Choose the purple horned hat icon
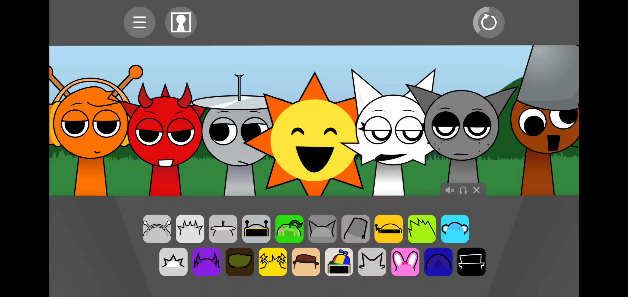 pyautogui.click(x=207, y=262)
